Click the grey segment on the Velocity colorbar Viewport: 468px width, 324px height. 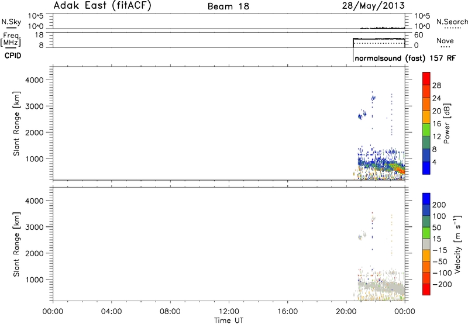coord(426,244)
